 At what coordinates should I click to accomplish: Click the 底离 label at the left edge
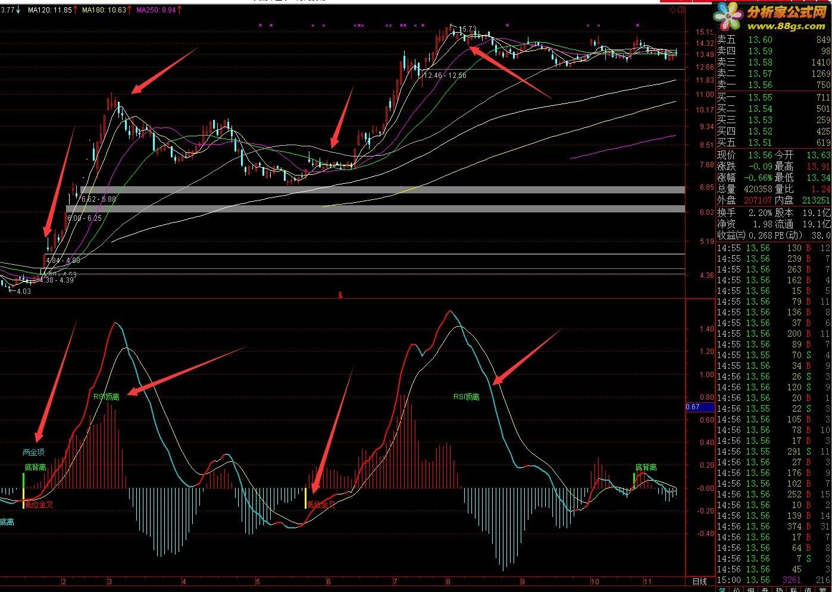pyautogui.click(x=7, y=522)
